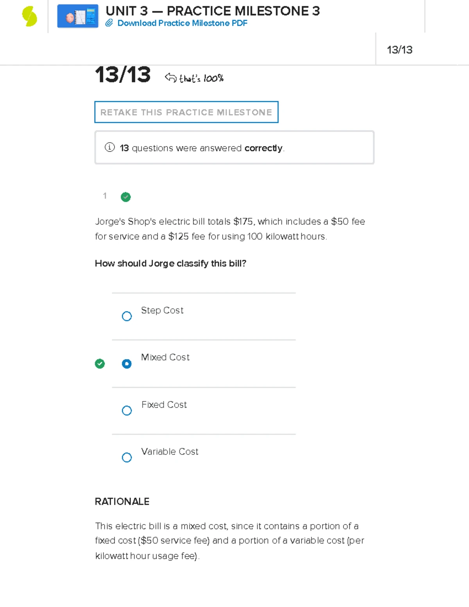Click the reply arrow near "that's 100%"

coord(170,78)
